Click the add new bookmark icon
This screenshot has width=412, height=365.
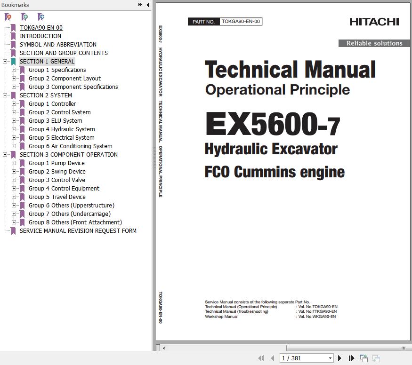24,17
